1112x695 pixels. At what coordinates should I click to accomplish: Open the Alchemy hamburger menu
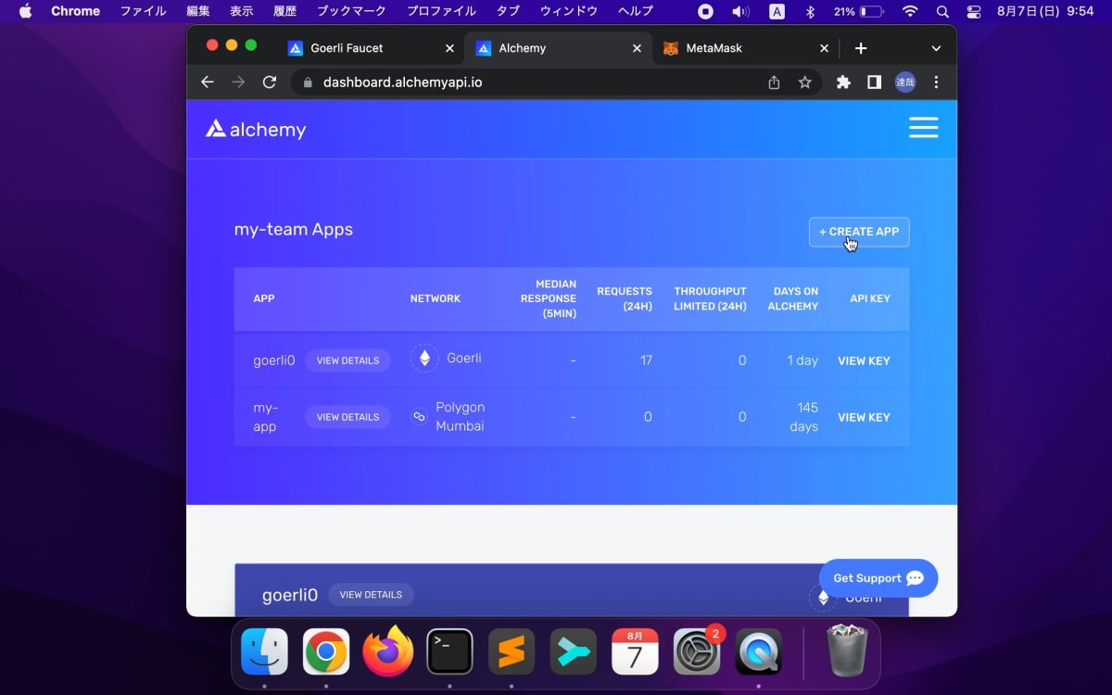[923, 128]
